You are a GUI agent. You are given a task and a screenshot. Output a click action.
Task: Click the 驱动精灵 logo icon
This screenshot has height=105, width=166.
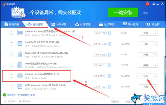pyautogui.click(x=4, y=4)
